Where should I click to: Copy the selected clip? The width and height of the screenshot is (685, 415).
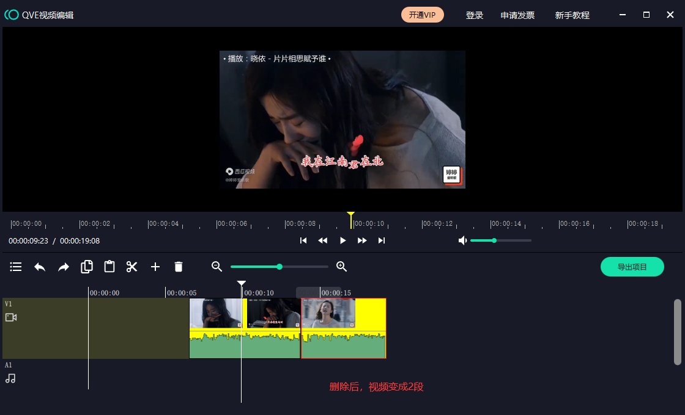pos(87,267)
